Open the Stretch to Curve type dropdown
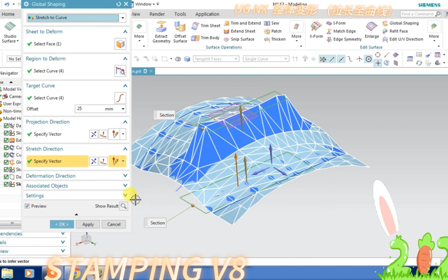 123,18
